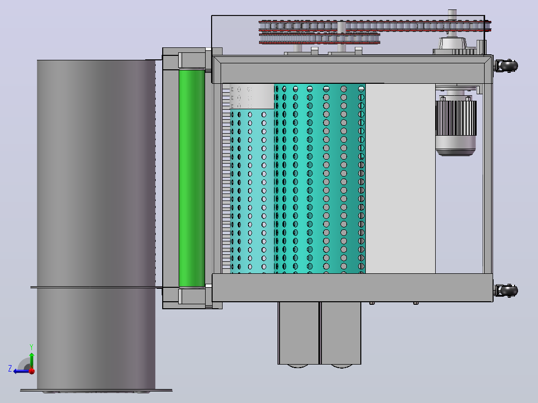
Task: Select the green roller in the model
Action: click(x=192, y=178)
